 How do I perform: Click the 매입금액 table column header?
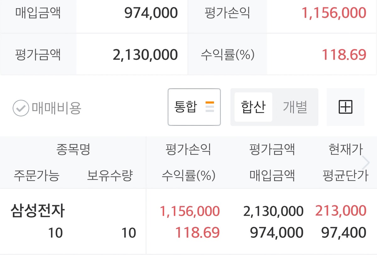click(272, 175)
